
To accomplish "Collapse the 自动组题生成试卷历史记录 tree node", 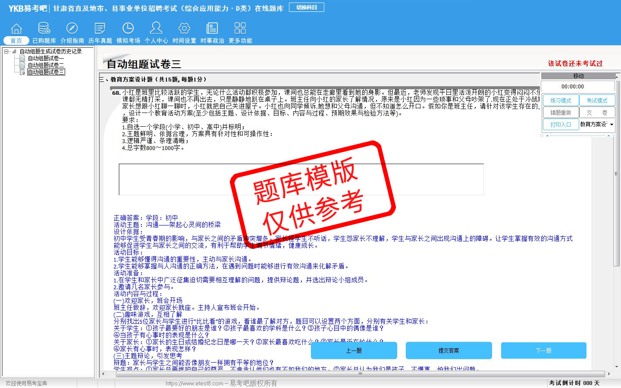I will [6, 51].
